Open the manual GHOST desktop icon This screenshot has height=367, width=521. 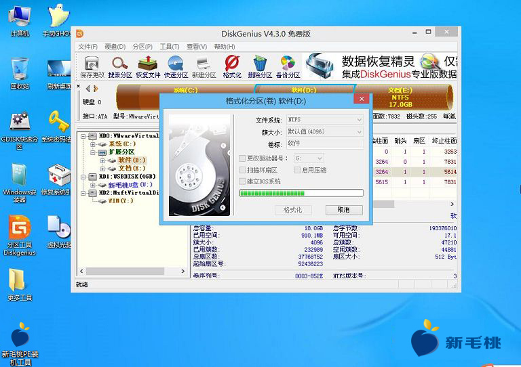click(57, 20)
